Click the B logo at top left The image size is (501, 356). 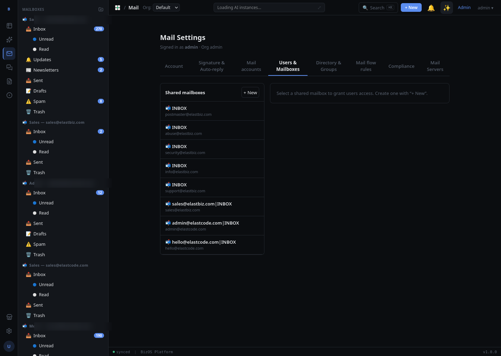(9, 9)
